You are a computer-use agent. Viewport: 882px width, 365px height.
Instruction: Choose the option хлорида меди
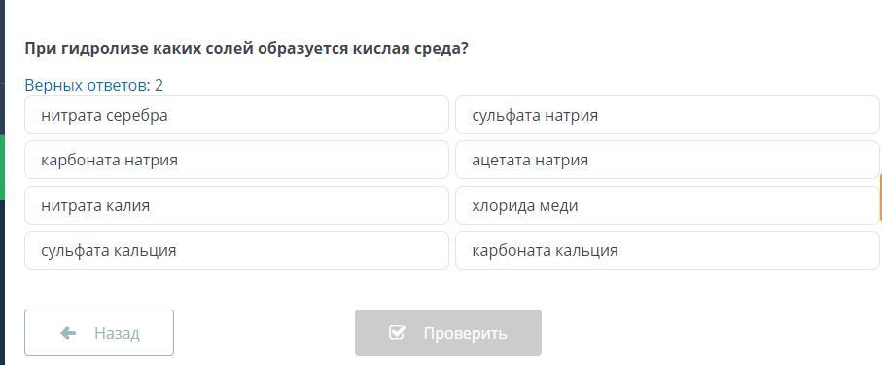[667, 205]
